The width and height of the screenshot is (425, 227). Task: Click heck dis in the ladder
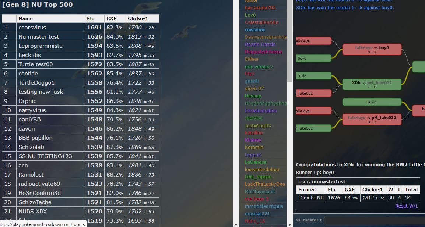pos(29,55)
